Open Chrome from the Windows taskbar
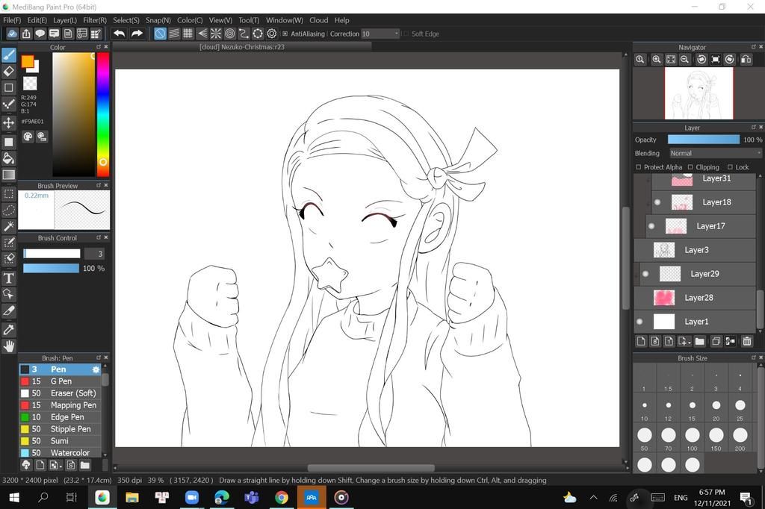The height and width of the screenshot is (509, 765). point(282,498)
